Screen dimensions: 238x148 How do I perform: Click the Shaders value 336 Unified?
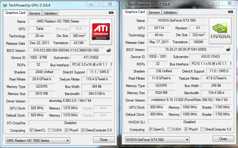[x=164, y=71]
